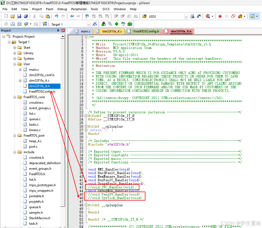The height and width of the screenshot is (228, 262).
Task: Open the File menu
Action: pyautogui.click(x=5, y=9)
